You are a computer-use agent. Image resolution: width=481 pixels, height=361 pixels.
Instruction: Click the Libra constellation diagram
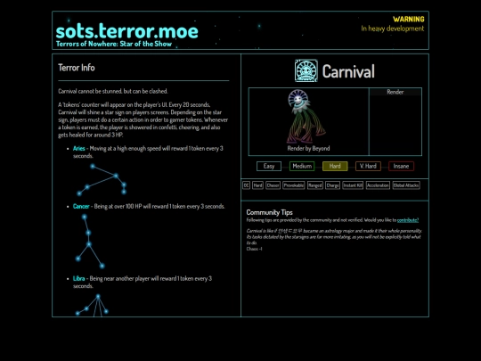pos(92,306)
